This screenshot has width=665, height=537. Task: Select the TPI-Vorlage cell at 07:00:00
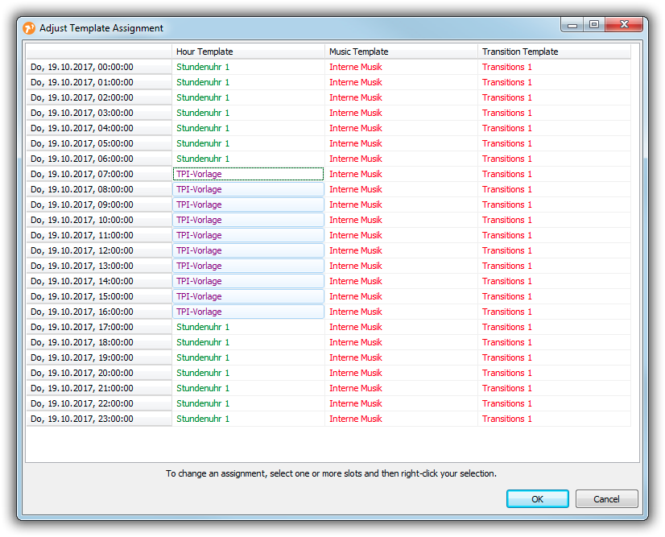[x=248, y=174]
